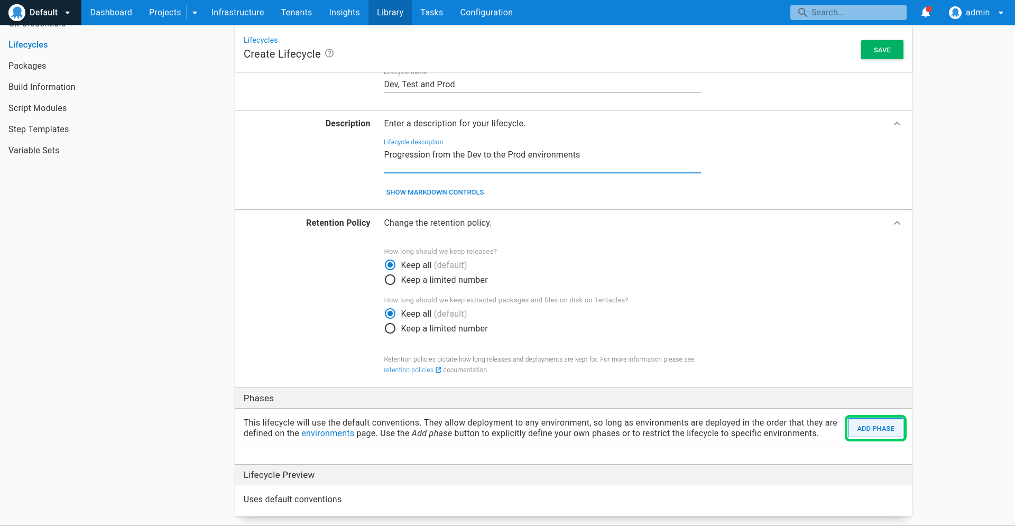Go to Tasks

tap(431, 12)
